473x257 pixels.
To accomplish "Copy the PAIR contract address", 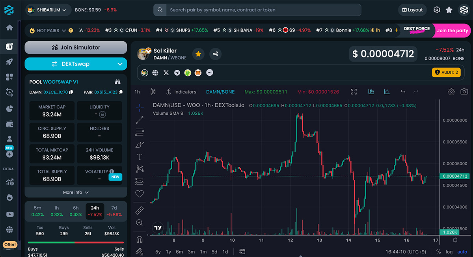I will pyautogui.click(x=120, y=92).
